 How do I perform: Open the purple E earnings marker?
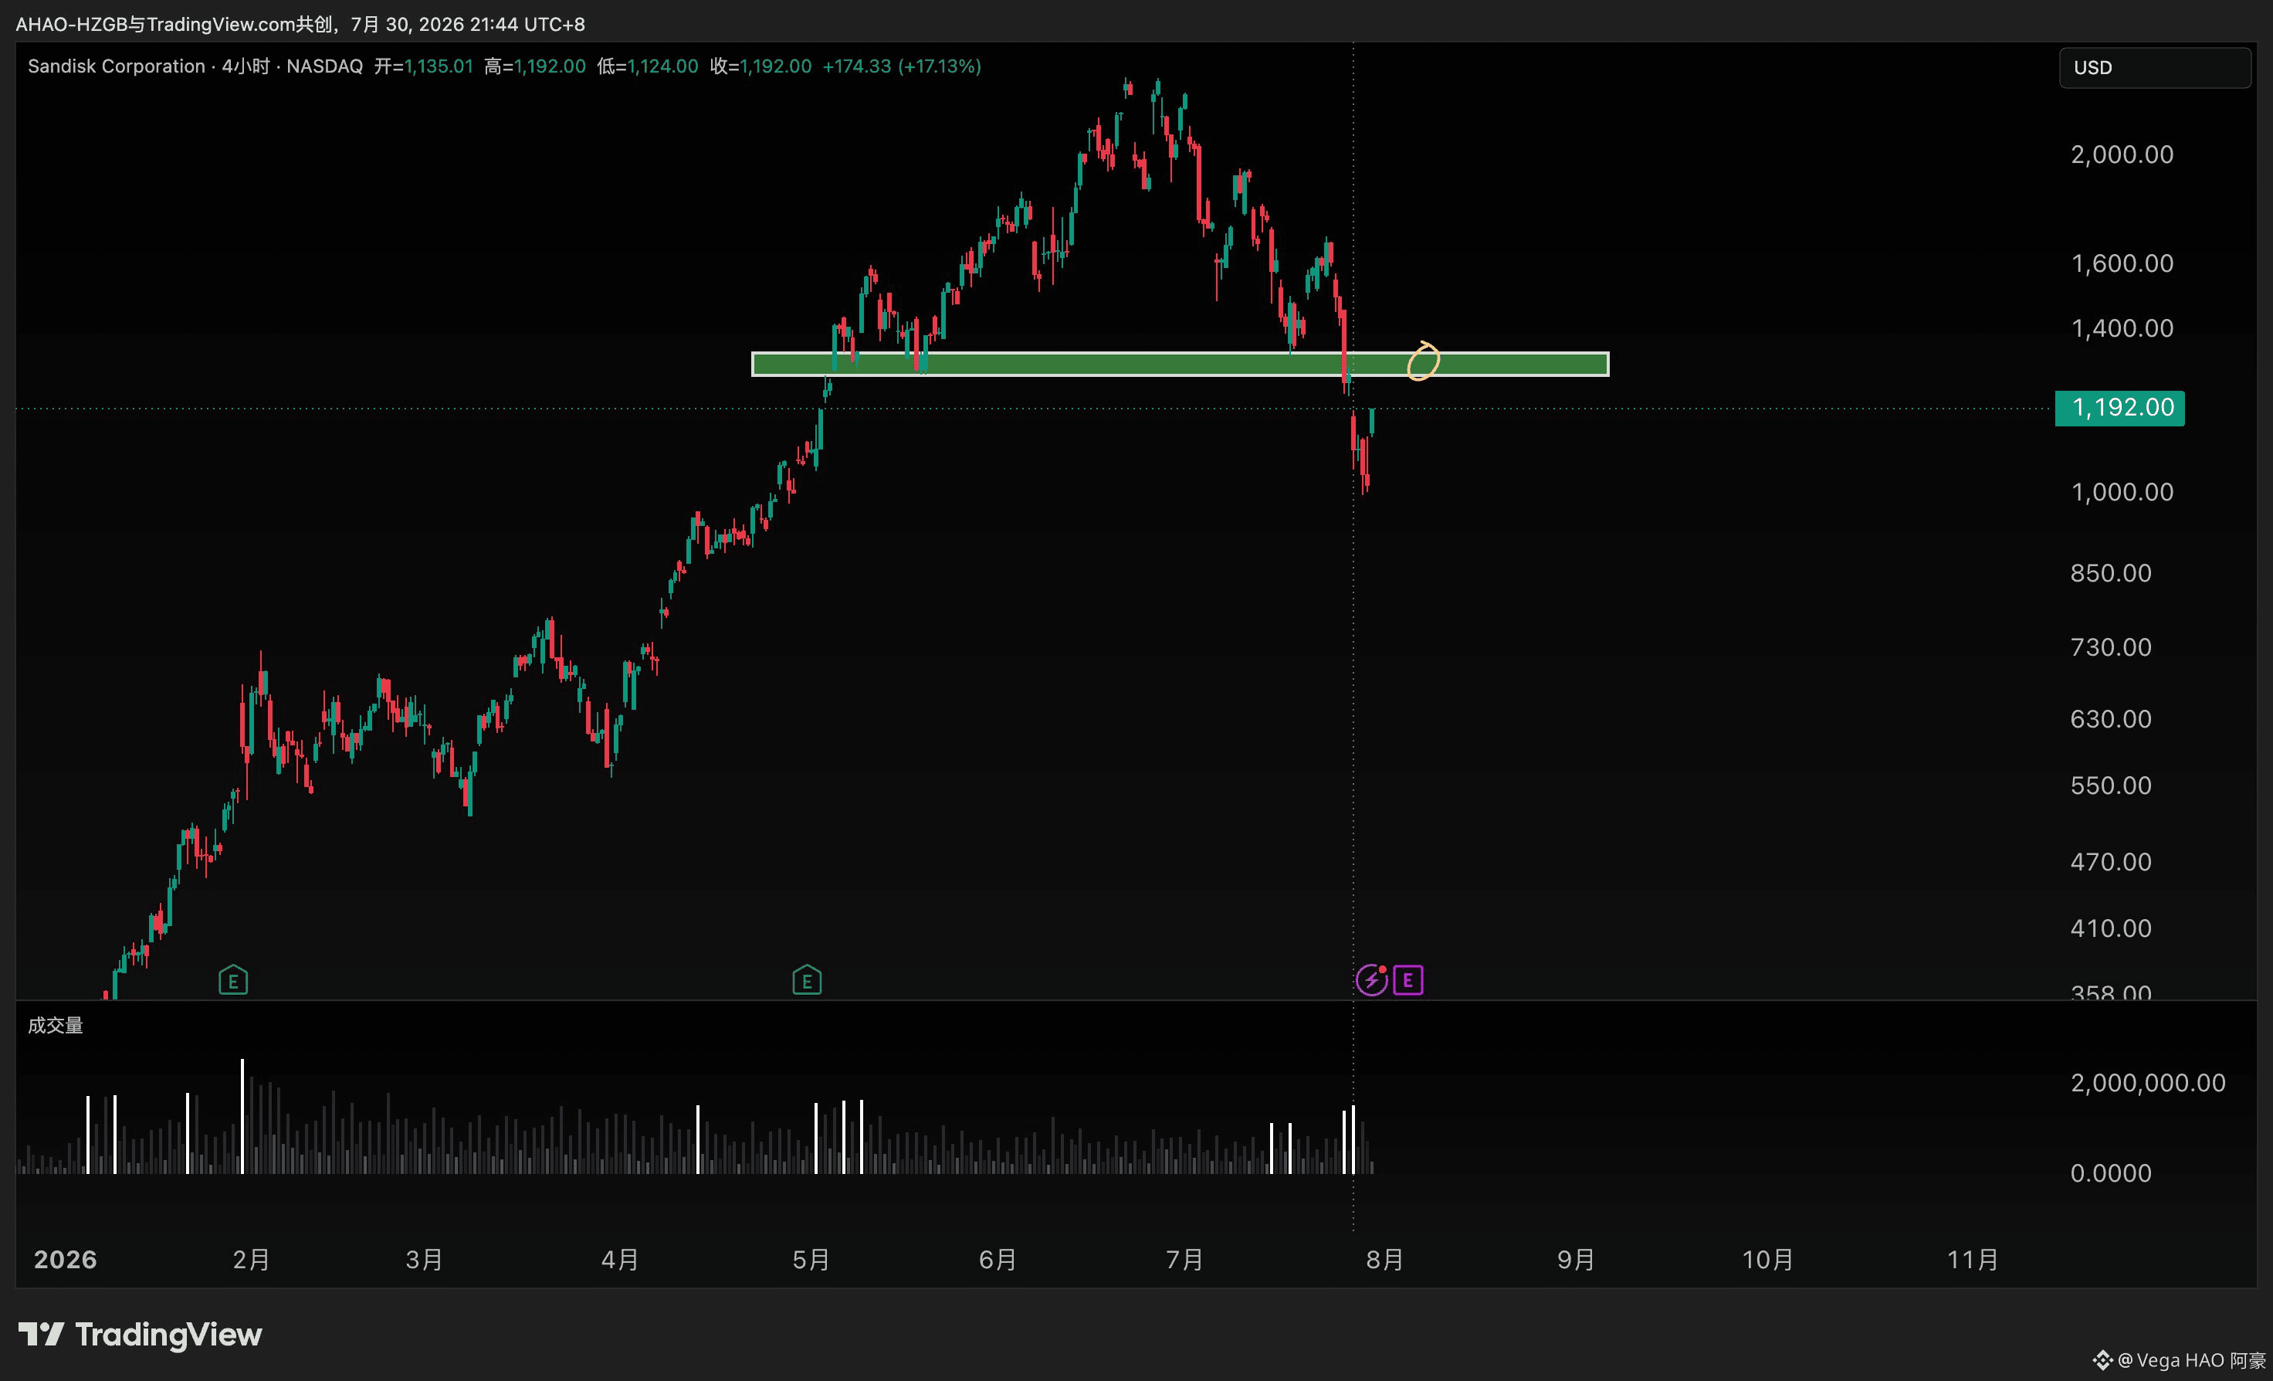1407,980
